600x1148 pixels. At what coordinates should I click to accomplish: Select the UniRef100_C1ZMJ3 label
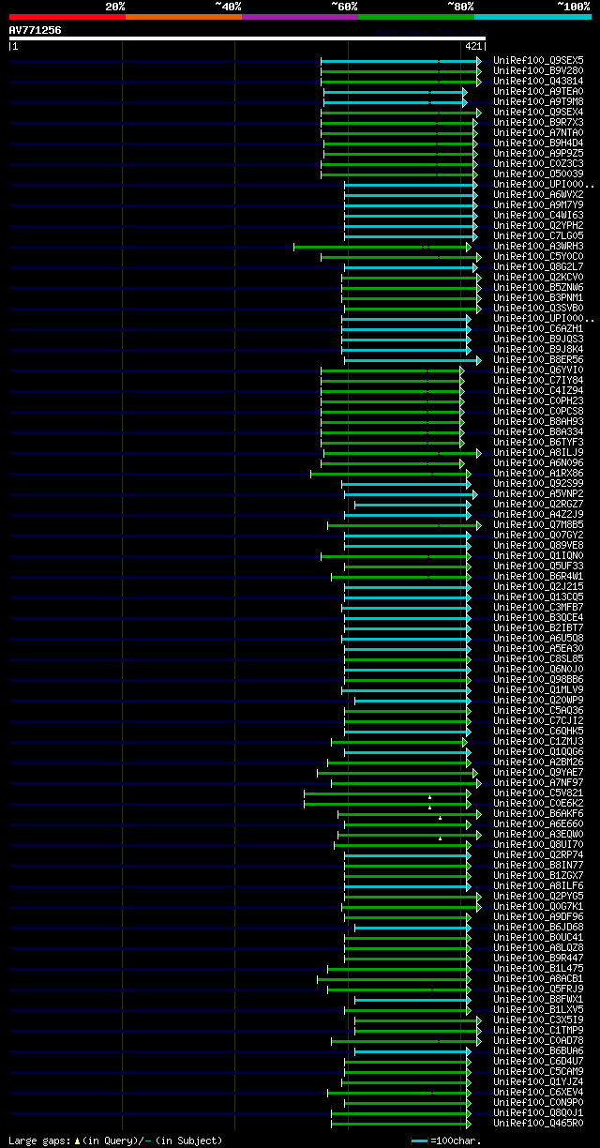(x=538, y=741)
